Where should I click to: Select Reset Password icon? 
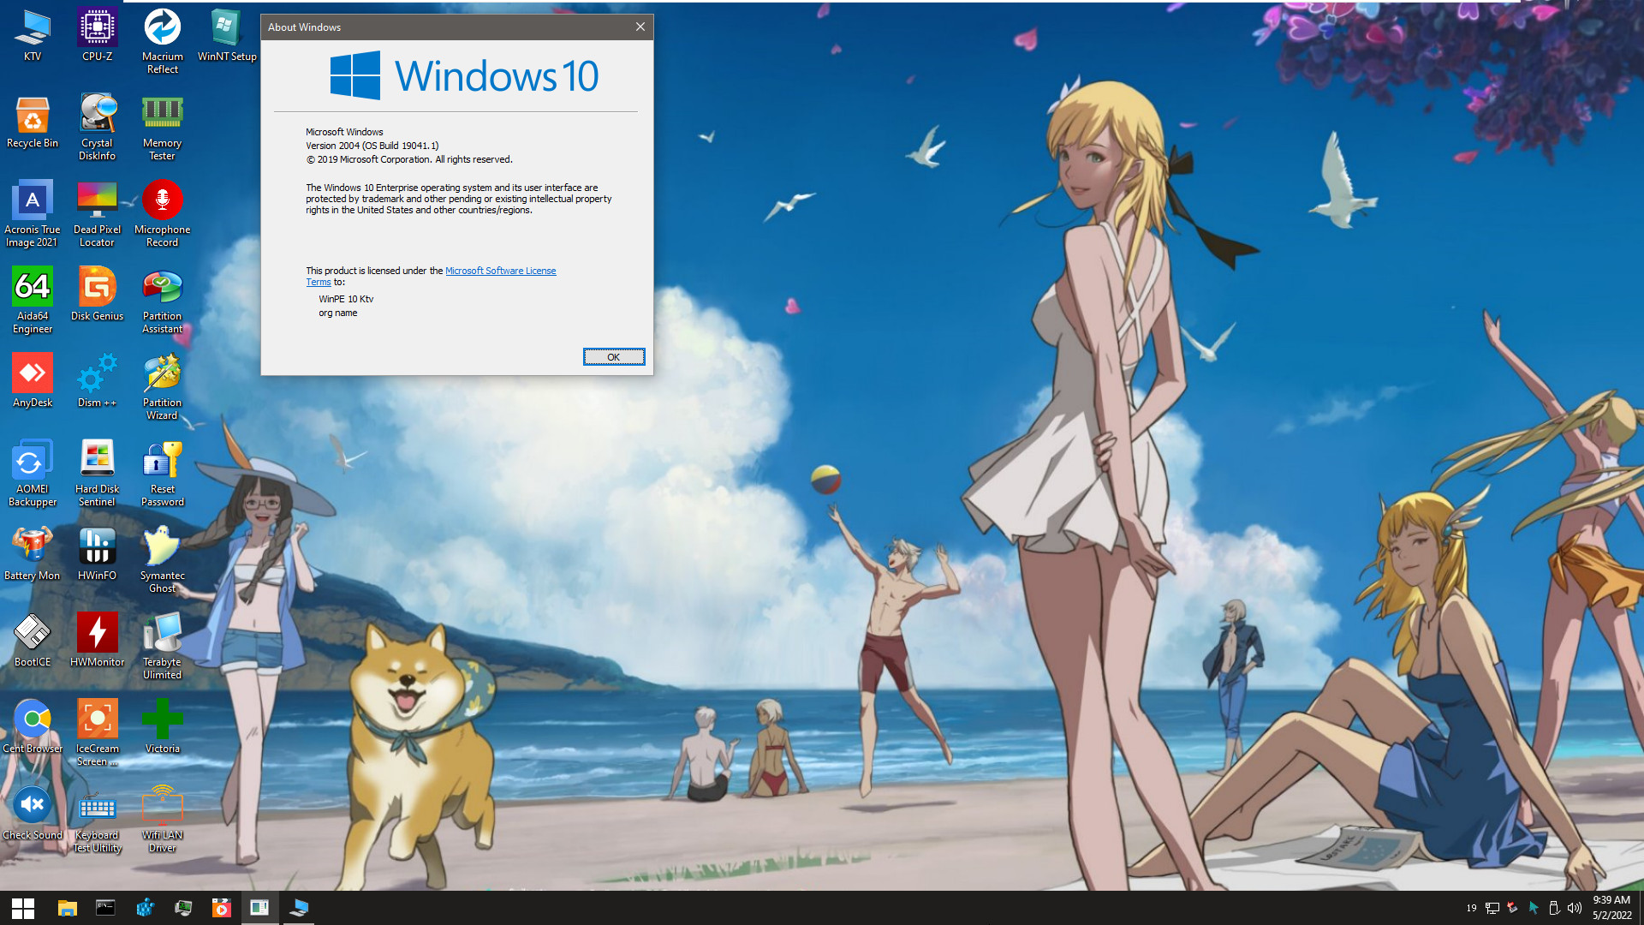click(x=163, y=474)
